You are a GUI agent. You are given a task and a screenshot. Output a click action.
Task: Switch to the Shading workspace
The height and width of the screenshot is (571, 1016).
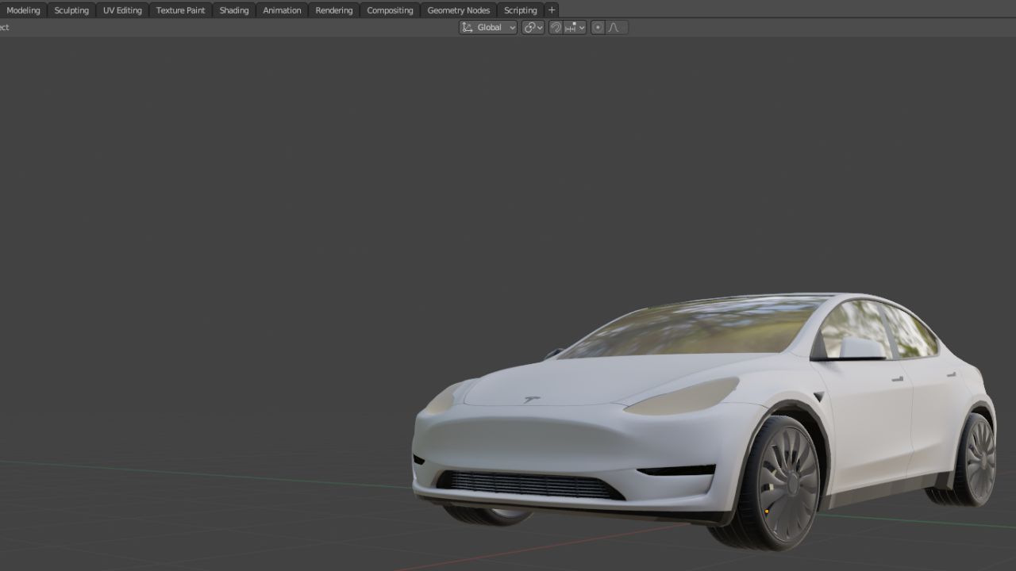point(233,10)
